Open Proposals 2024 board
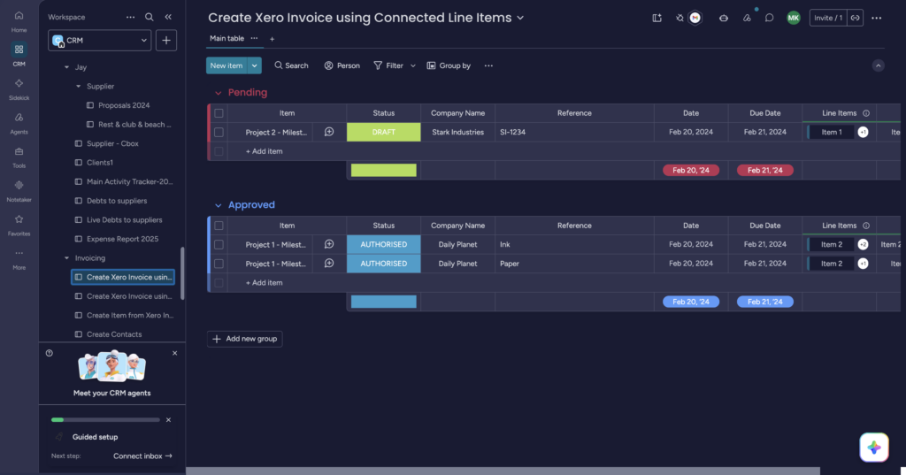Image resolution: width=906 pixels, height=475 pixels. tap(124, 105)
